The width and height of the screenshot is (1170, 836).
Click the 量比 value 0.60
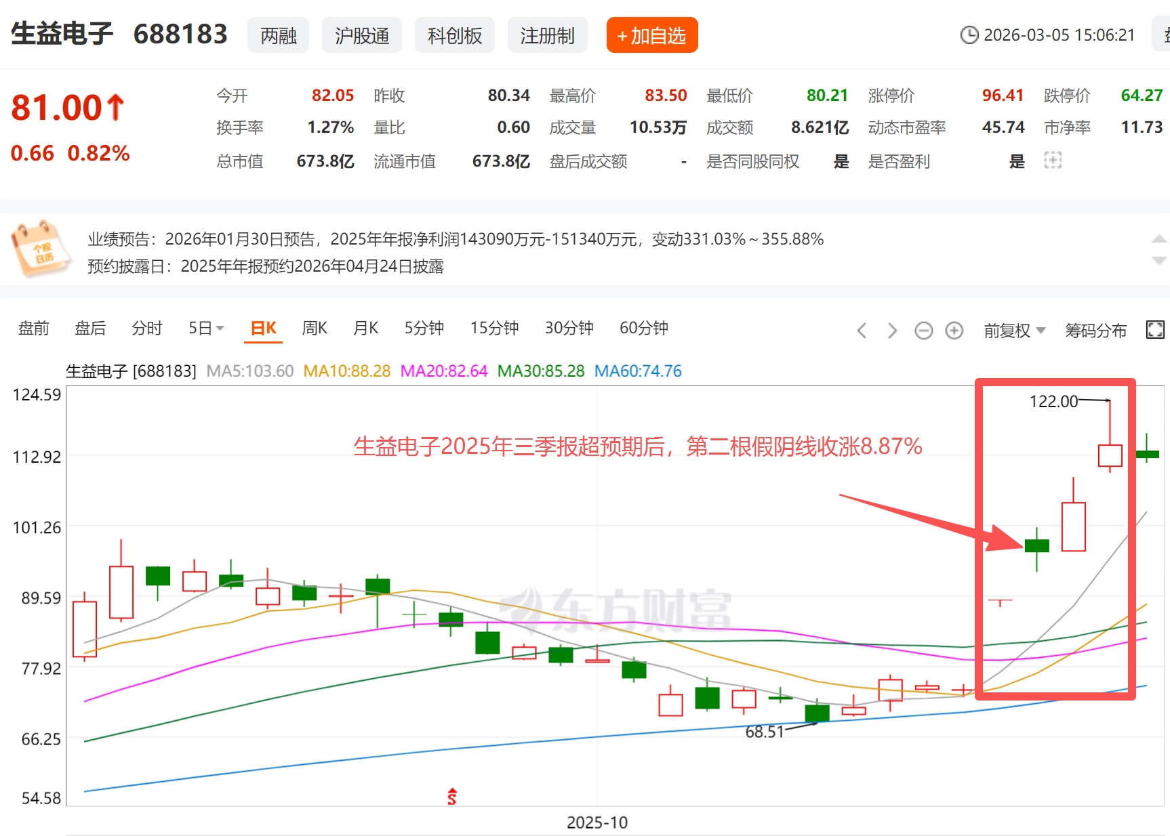pyautogui.click(x=514, y=127)
